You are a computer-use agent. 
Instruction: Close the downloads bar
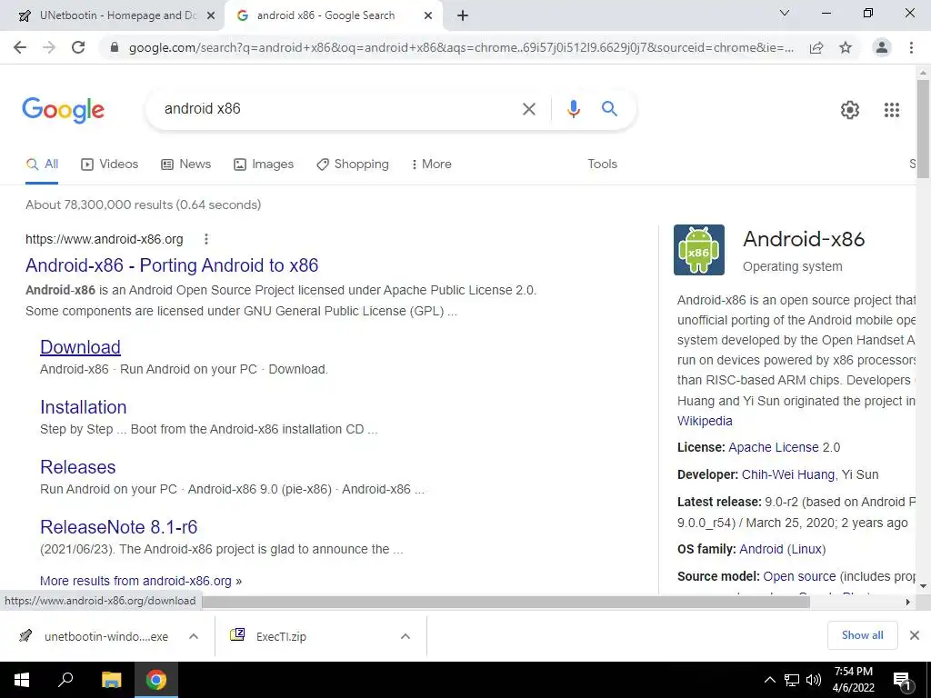[915, 635]
